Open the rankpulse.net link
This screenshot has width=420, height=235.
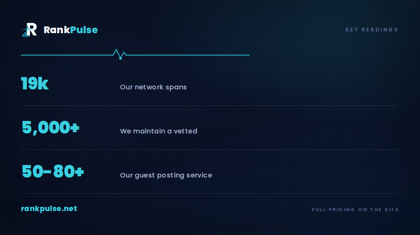(49, 209)
